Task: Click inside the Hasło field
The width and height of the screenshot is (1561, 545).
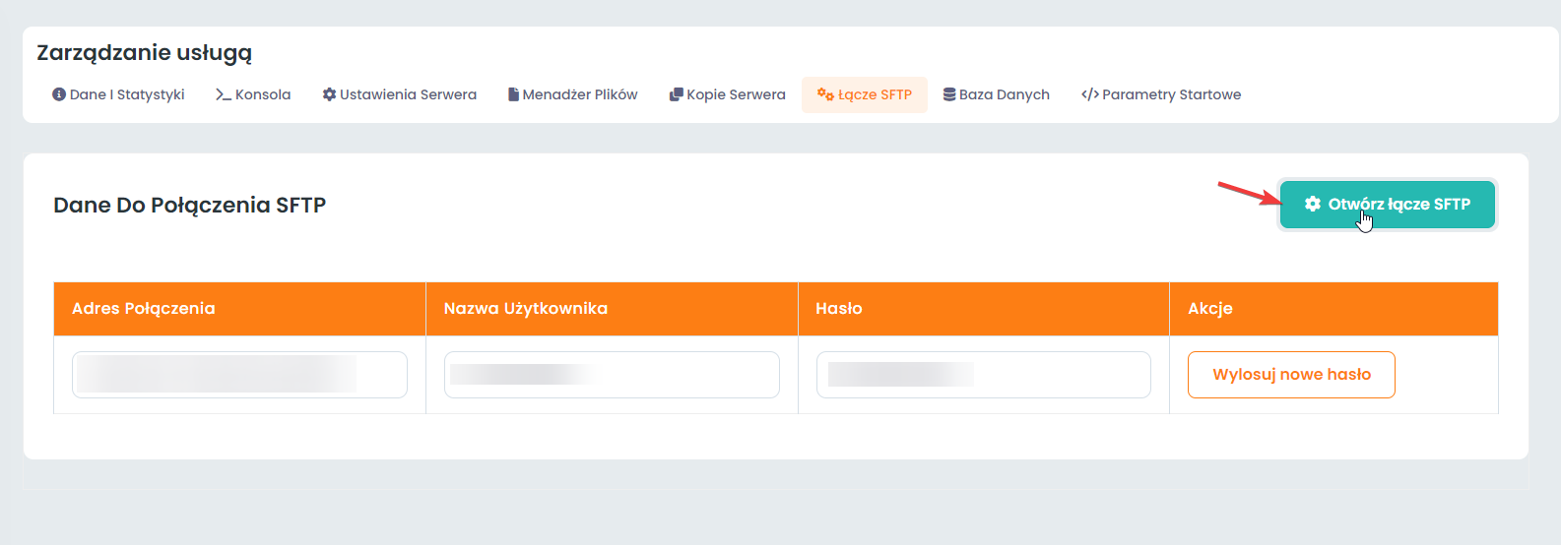Action: 983,375
